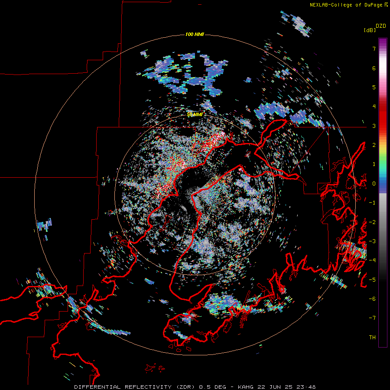Click the -2 value on the colorbar scale
The height and width of the screenshot is (390, 390).
pyautogui.click(x=372, y=222)
